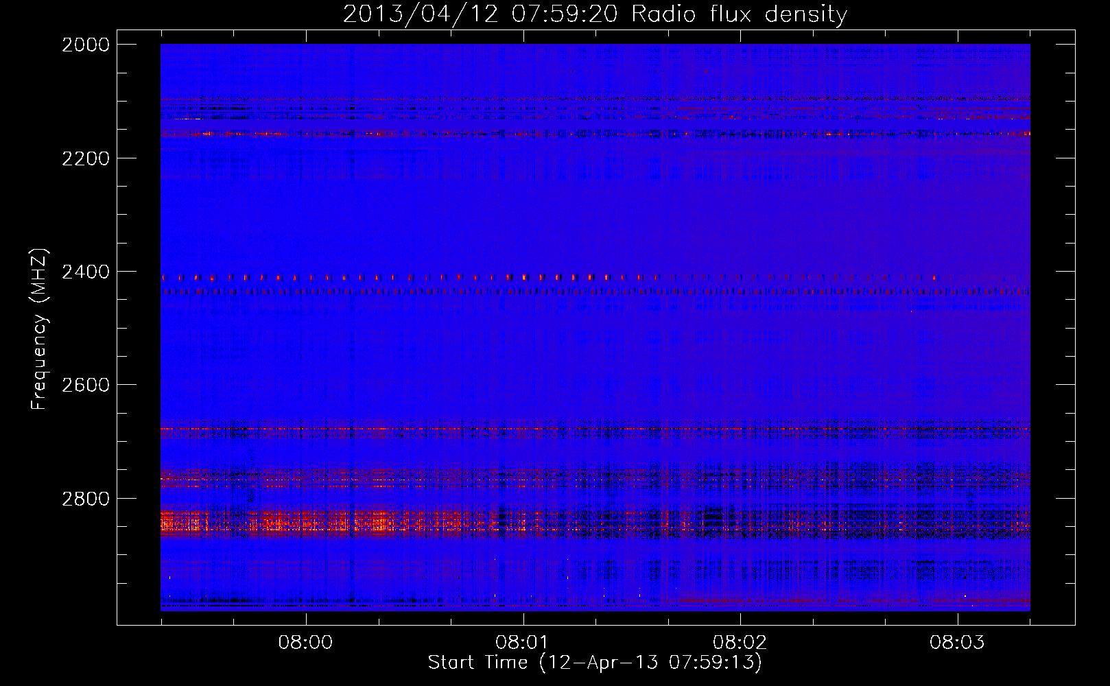Select the 2800 frequency tick label
Screen dimensions: 1110x686
pyautogui.click(x=86, y=498)
